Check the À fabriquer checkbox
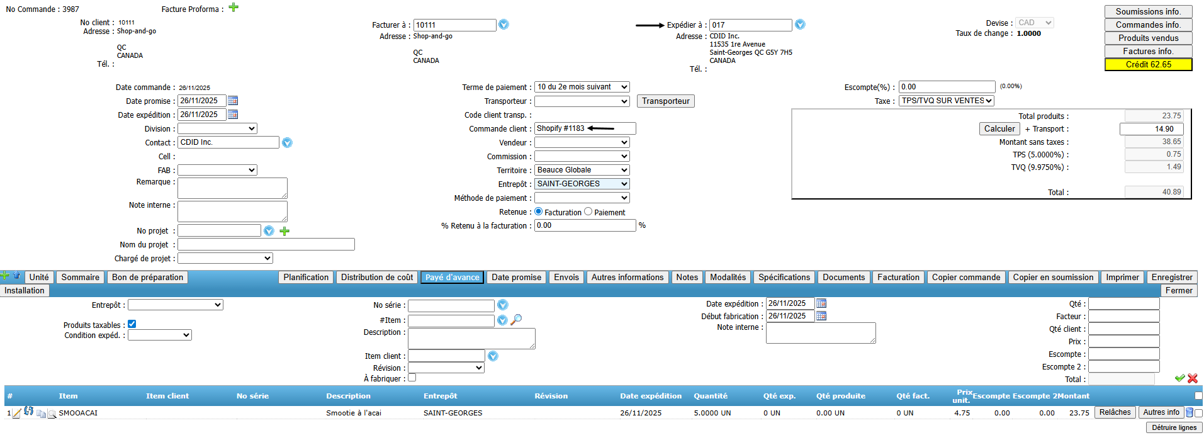Image resolution: width=1204 pixels, height=440 pixels. (412, 378)
